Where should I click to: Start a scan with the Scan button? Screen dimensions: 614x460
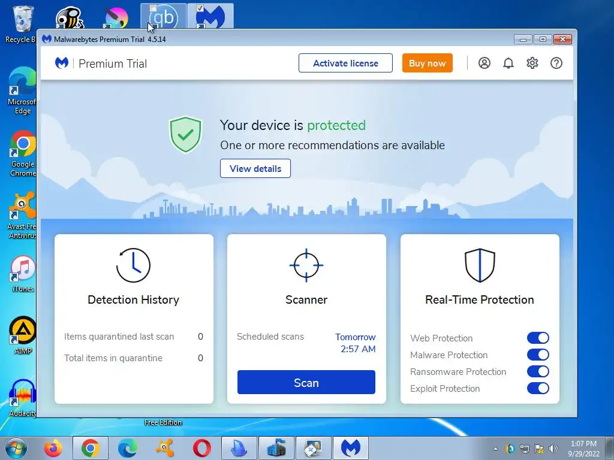306,383
